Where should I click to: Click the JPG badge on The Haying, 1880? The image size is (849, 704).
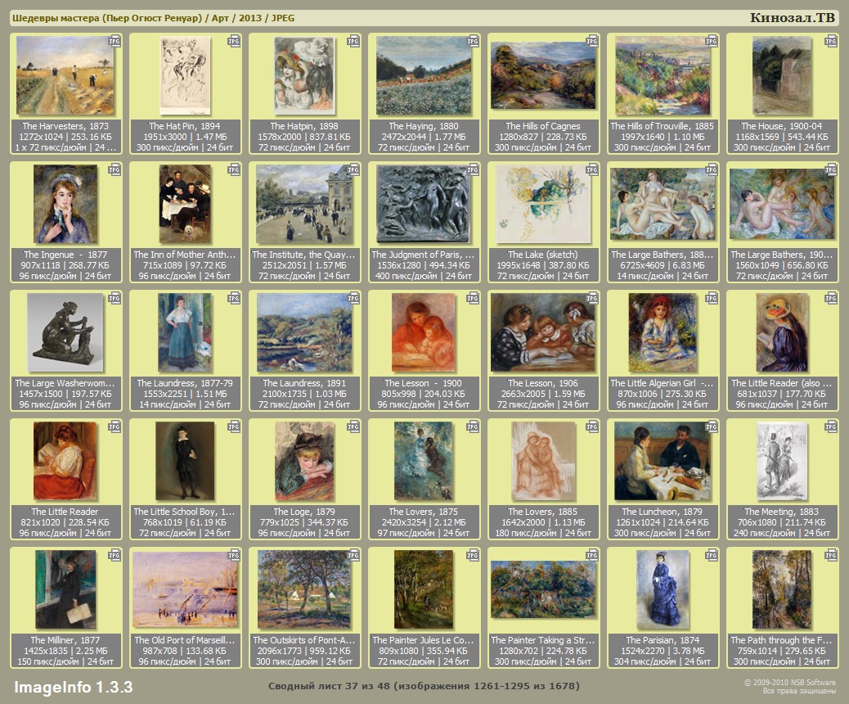click(x=473, y=41)
